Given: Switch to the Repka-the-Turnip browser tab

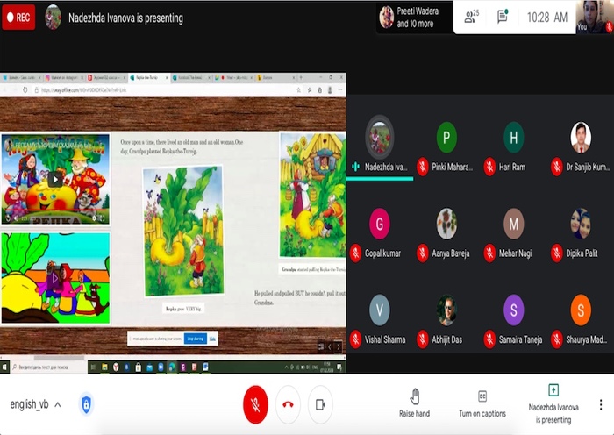Looking at the screenshot, I should click(x=149, y=77).
